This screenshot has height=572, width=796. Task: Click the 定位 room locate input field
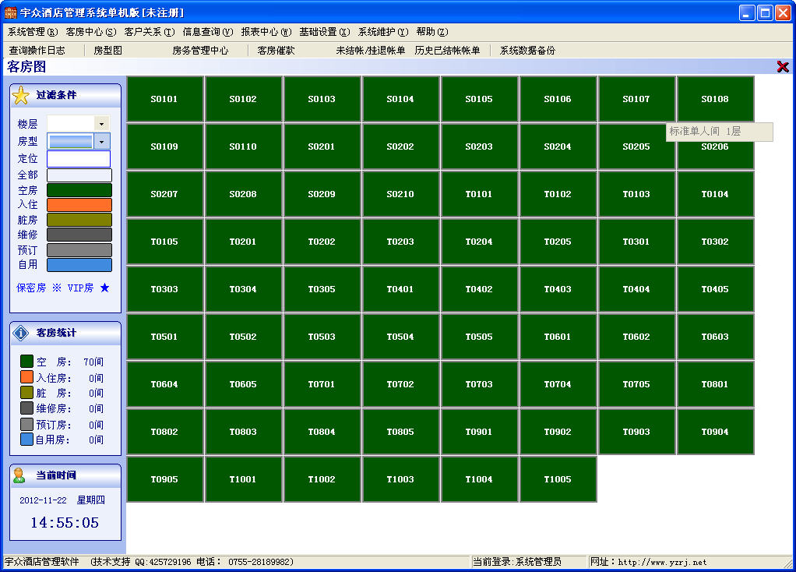tap(79, 159)
